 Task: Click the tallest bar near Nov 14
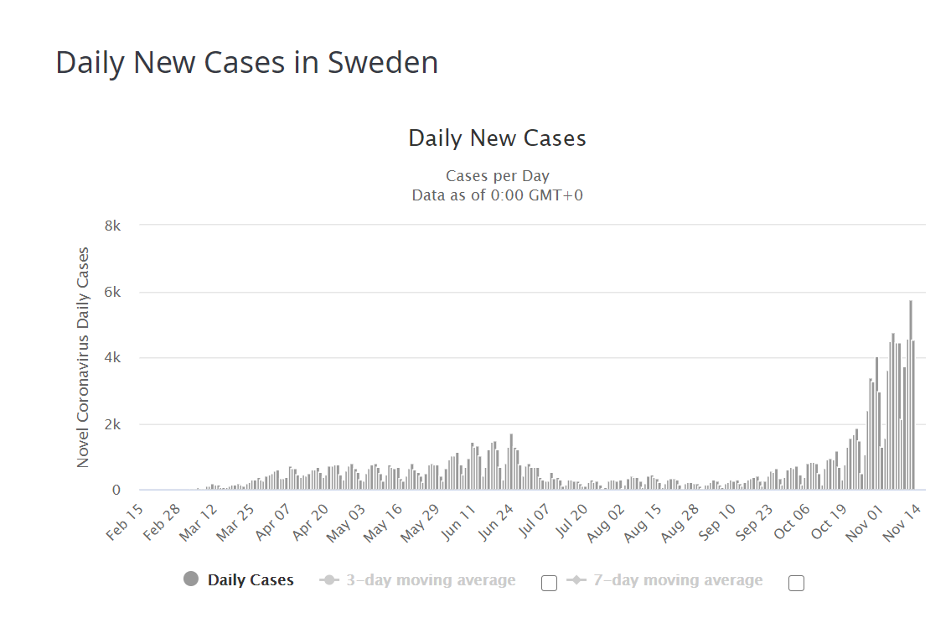(x=910, y=394)
